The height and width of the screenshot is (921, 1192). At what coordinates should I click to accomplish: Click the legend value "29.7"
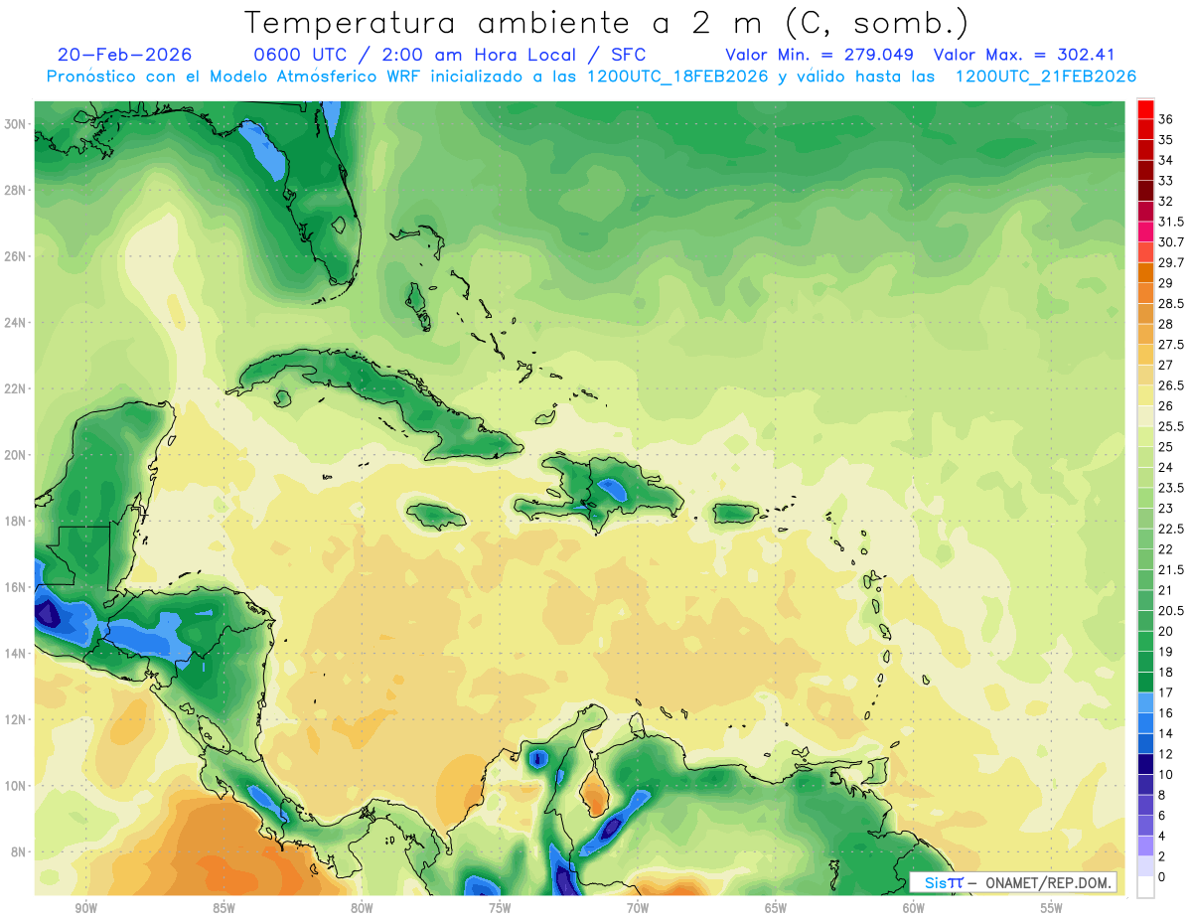click(x=1171, y=262)
